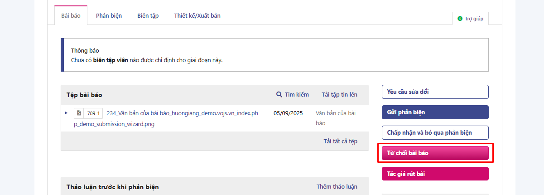
Task: Click the file date 05/09/2025
Action: [x=288, y=113]
